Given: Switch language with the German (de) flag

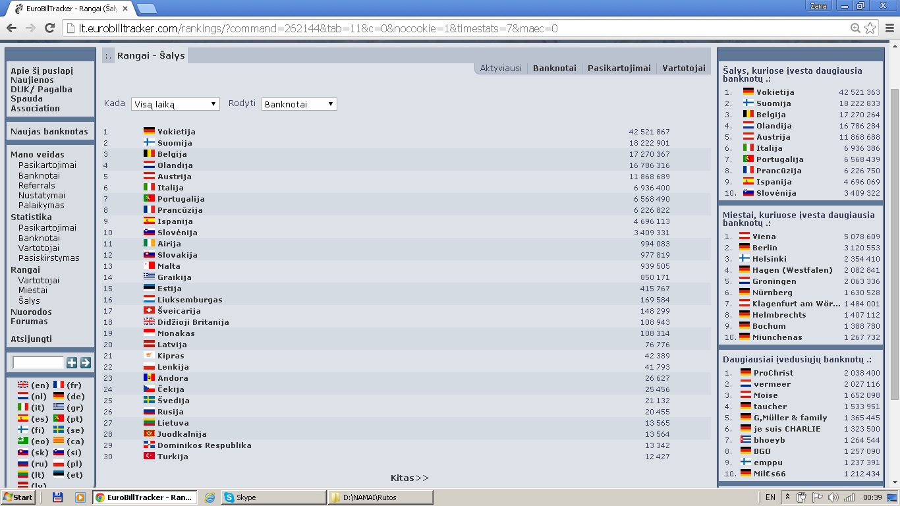Looking at the screenshot, I should pos(59,397).
